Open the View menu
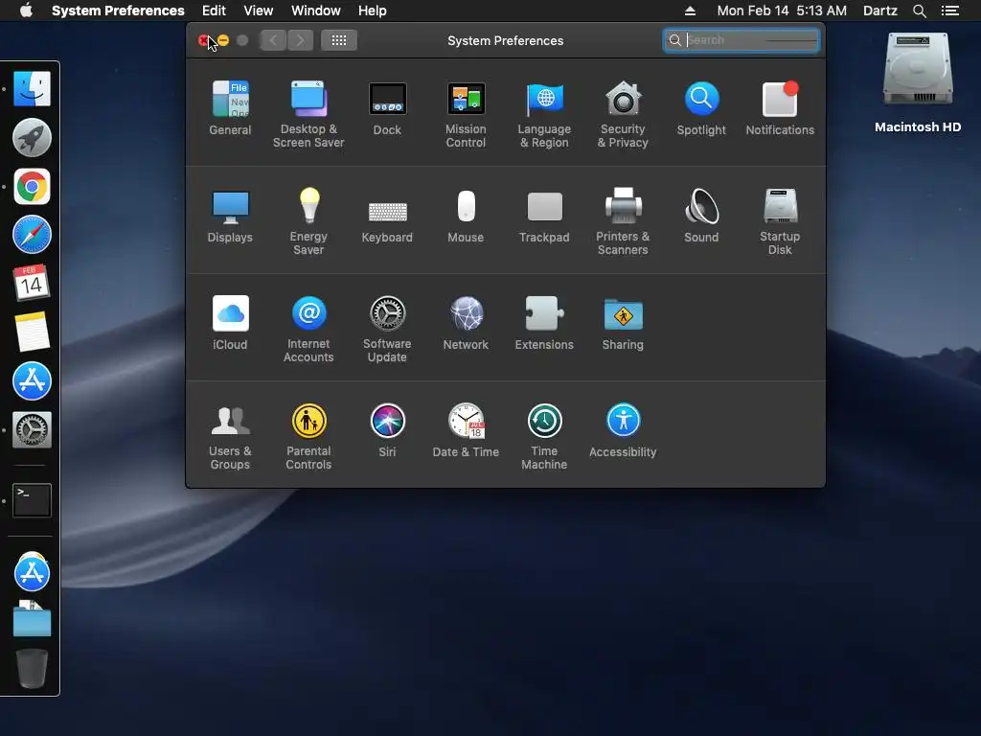The height and width of the screenshot is (736, 981). [x=259, y=11]
